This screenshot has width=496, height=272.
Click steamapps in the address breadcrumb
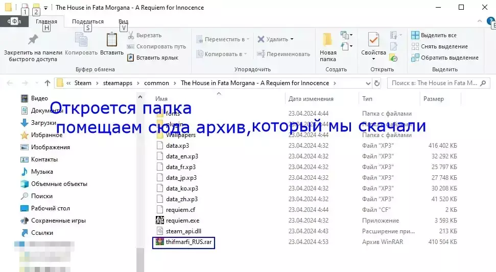pos(117,83)
